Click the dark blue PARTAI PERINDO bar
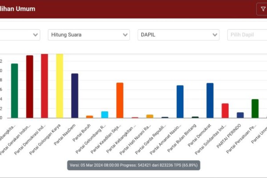 pos(240,115)
